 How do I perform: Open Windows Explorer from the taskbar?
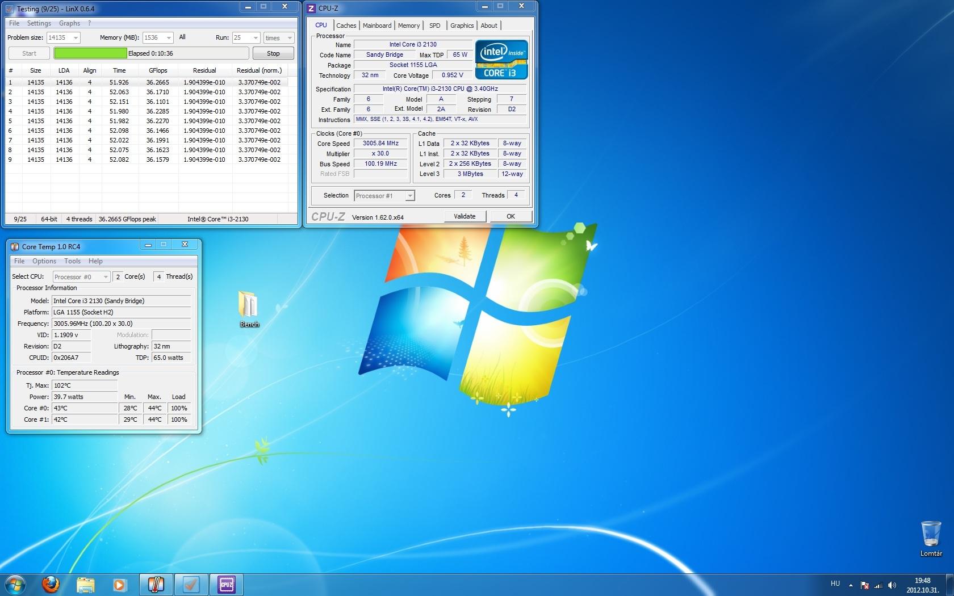(85, 584)
